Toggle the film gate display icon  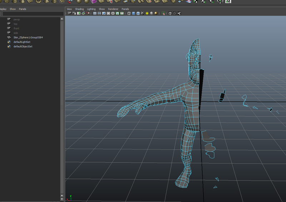(99, 14)
